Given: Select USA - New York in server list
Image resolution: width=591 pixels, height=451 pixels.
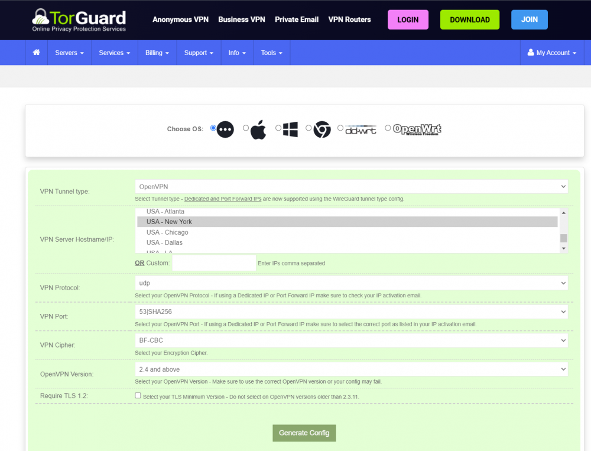Looking at the screenshot, I should 347,222.
